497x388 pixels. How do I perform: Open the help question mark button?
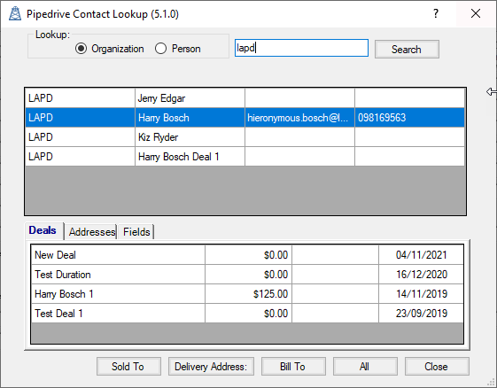click(436, 13)
